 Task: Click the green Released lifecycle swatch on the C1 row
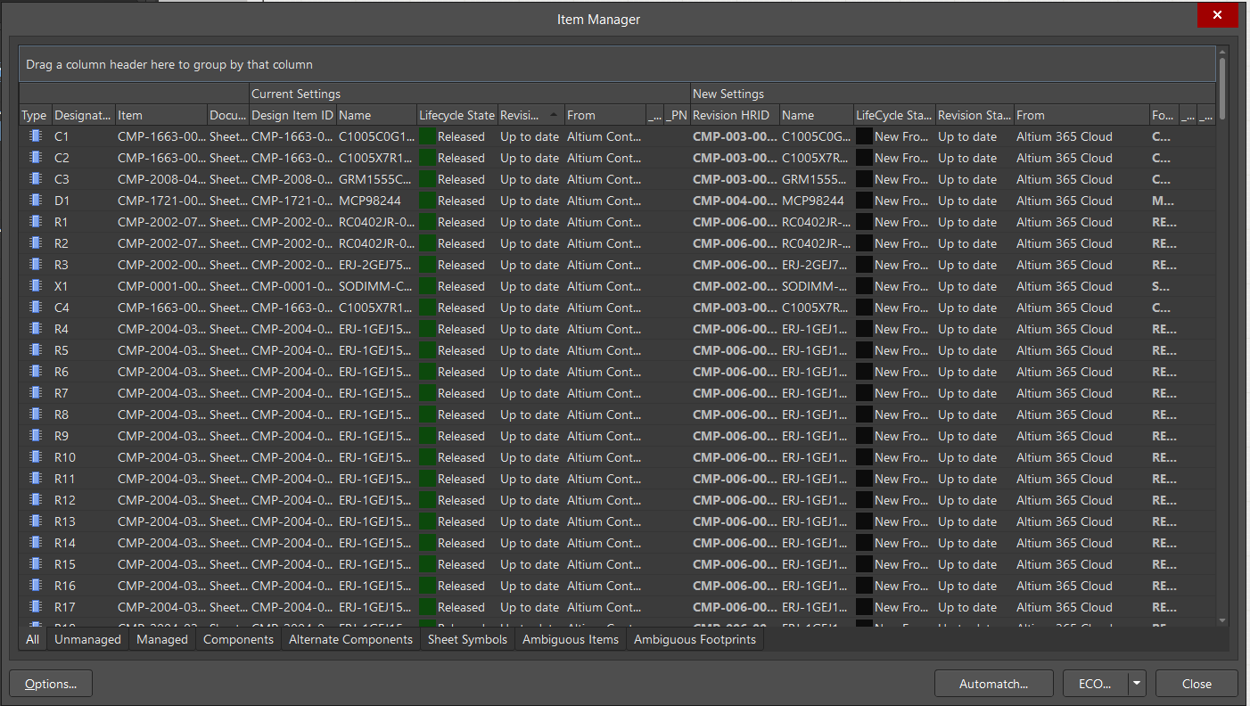429,136
